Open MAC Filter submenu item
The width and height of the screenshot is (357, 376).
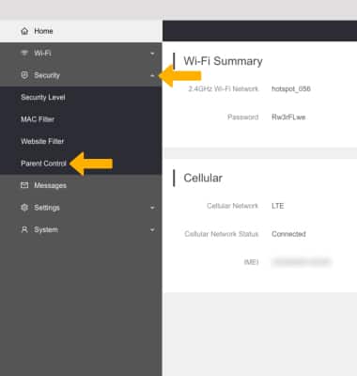38,119
